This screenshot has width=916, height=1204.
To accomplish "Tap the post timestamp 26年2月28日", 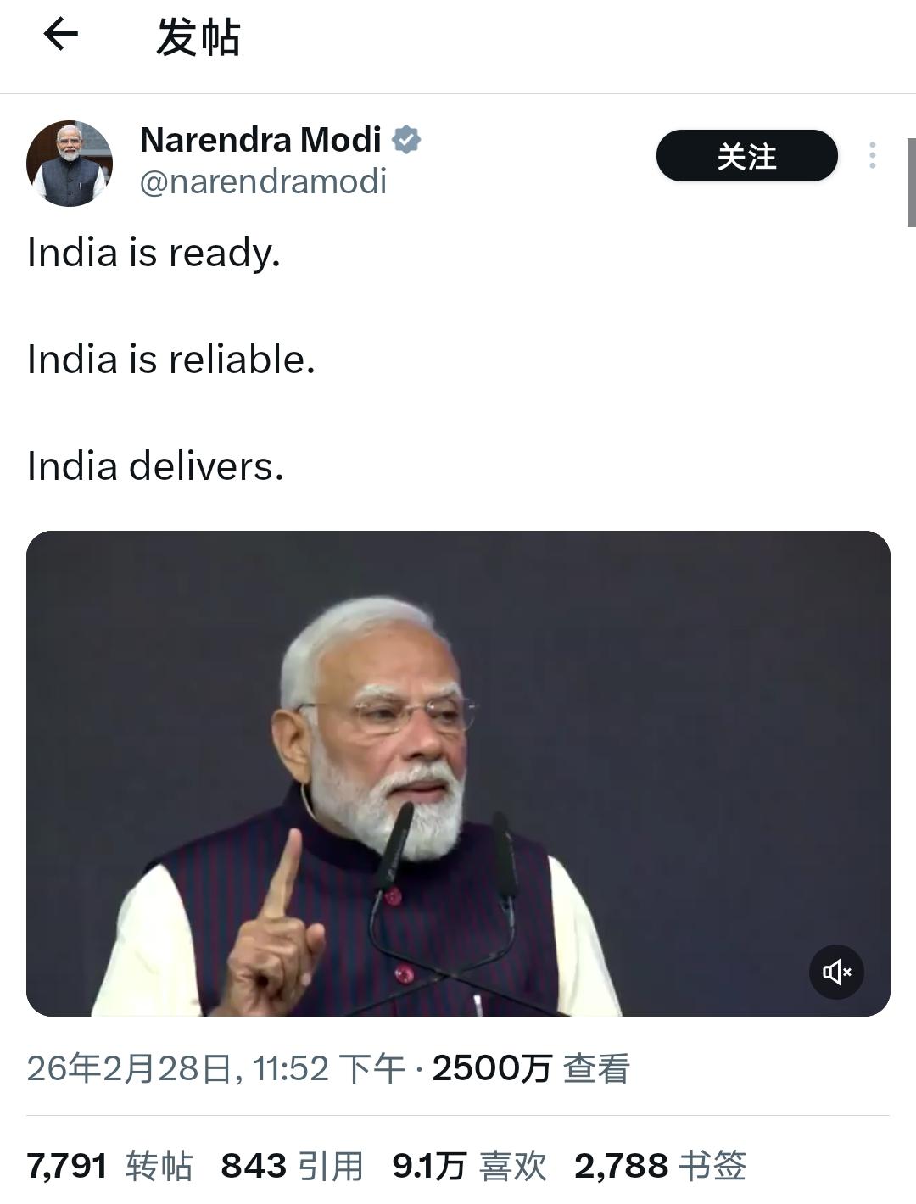I will tap(129, 1068).
